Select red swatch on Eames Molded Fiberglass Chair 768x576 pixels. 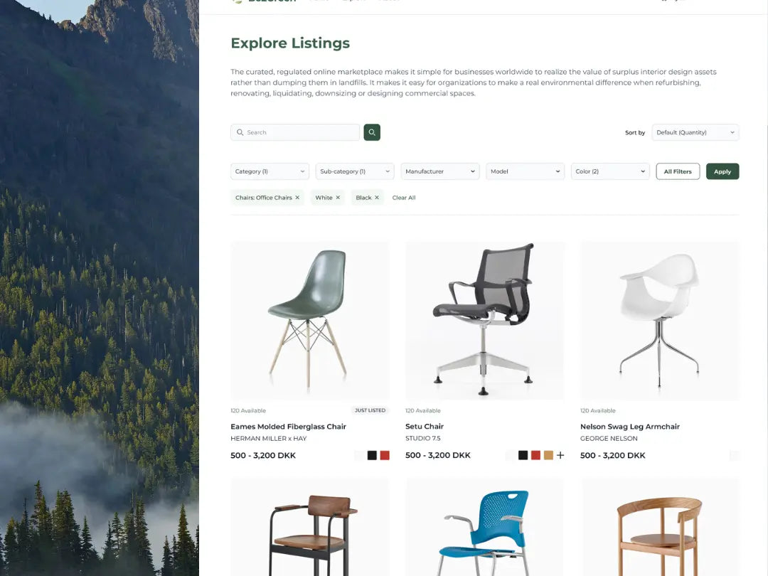coord(385,455)
